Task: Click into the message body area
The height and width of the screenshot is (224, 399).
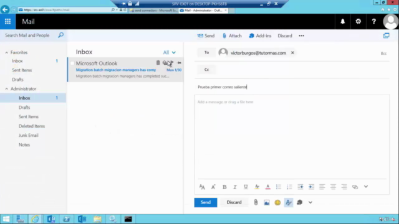Action: [292, 137]
